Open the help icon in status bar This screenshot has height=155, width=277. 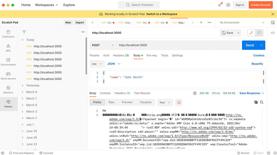[x=275, y=153]
